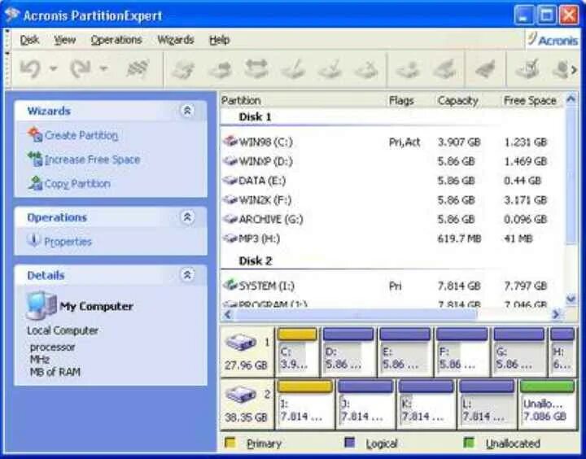The width and height of the screenshot is (586, 459).
Task: Collapse the Operations panel
Action: tap(187, 217)
